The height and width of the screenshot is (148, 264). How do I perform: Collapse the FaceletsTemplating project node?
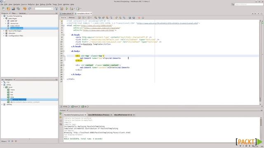click(x=2, y=16)
